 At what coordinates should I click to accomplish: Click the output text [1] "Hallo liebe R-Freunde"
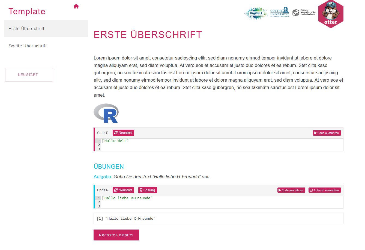(126, 218)
